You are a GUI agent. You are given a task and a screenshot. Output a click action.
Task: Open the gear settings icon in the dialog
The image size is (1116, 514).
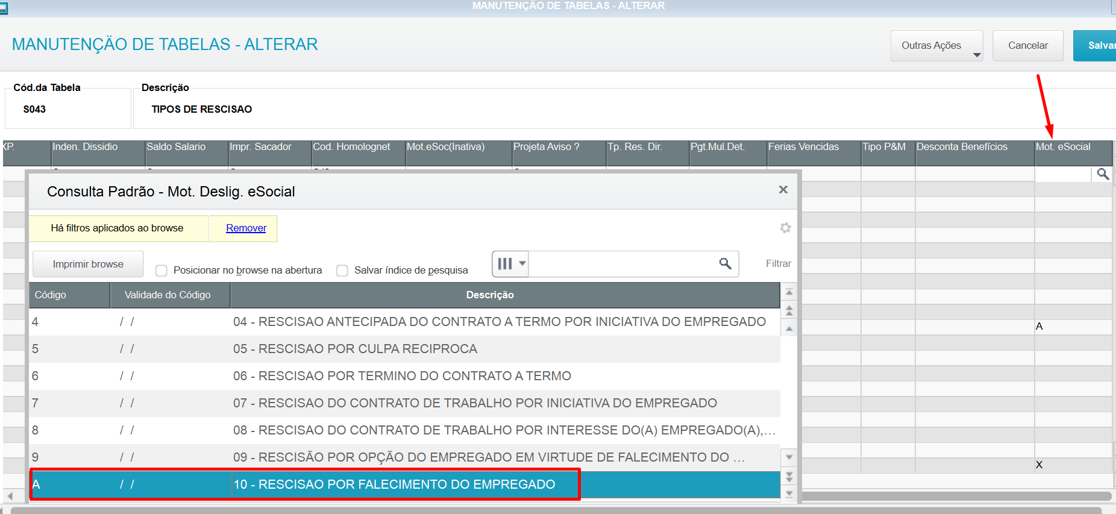click(x=785, y=228)
